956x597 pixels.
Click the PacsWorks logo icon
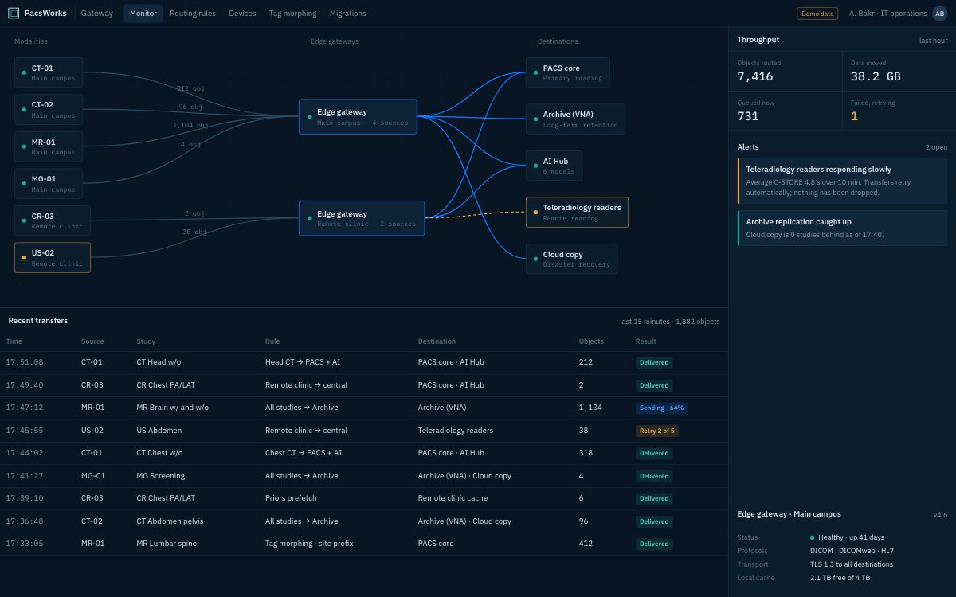pos(14,13)
